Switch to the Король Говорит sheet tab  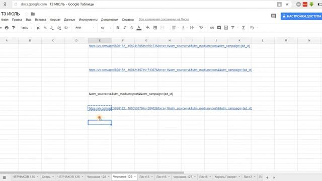point(226,176)
